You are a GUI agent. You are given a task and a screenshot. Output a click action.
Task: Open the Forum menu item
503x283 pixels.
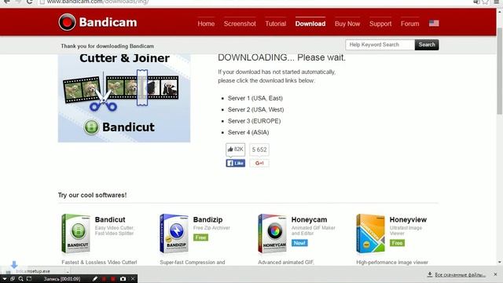pos(410,24)
